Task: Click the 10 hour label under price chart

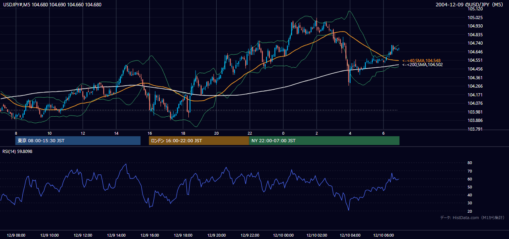Action: [49, 133]
